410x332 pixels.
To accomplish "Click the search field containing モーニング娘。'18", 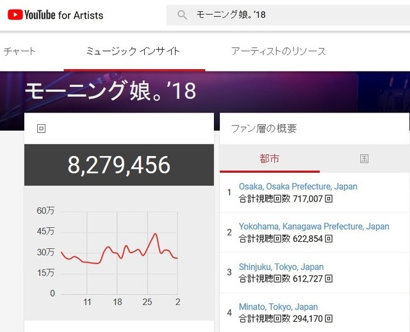I will 288,15.
